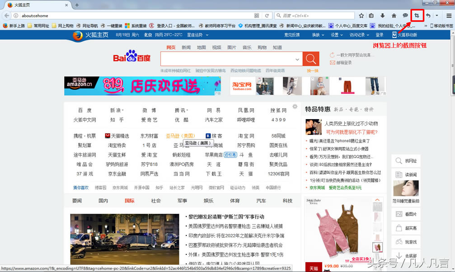
Task: Open the 访问记录 dropdown menu
Action: 359,35
